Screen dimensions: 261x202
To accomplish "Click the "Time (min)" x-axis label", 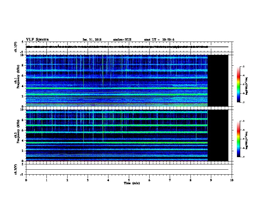I will tap(132, 183).
